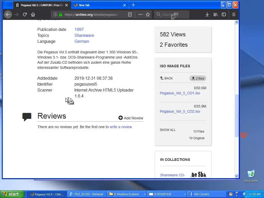Click SHOW ALL files link

click(168, 130)
